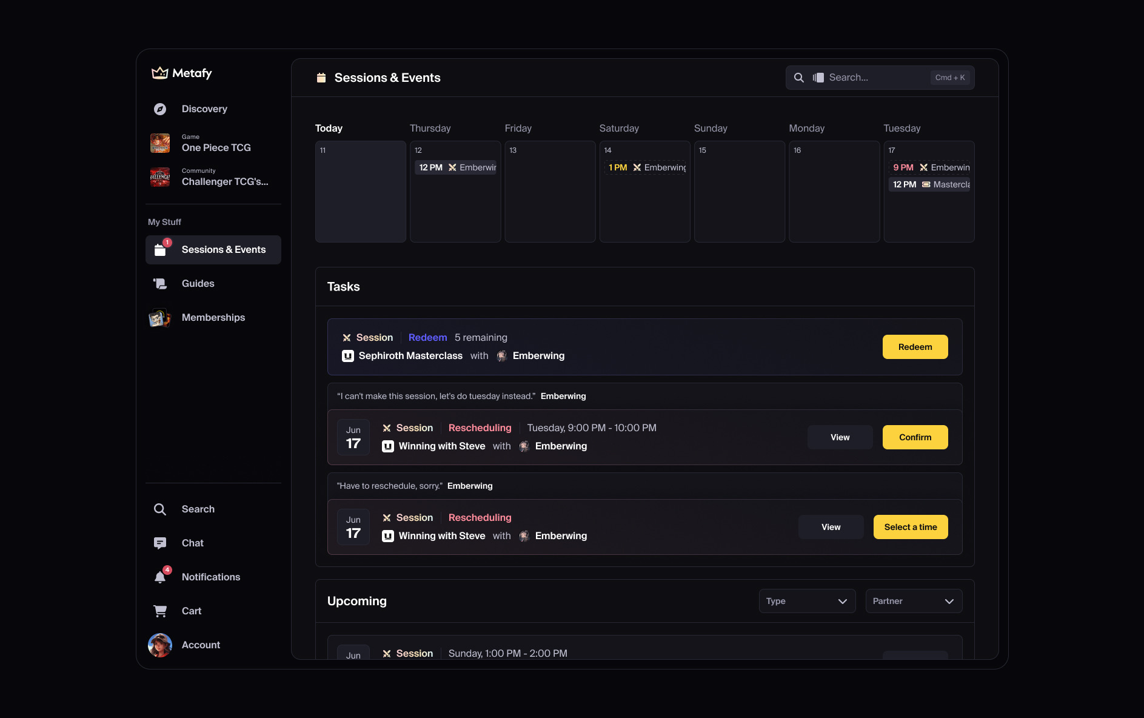Open the Memberships menu item
Image resolution: width=1144 pixels, height=718 pixels.
coord(213,318)
